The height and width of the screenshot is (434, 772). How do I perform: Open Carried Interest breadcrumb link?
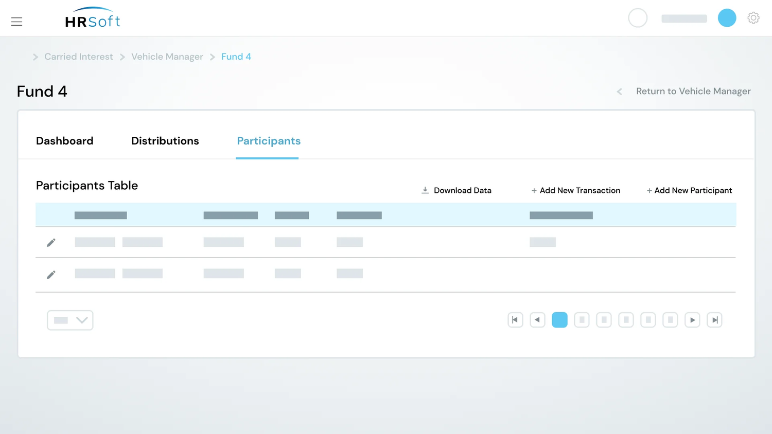tap(78, 57)
